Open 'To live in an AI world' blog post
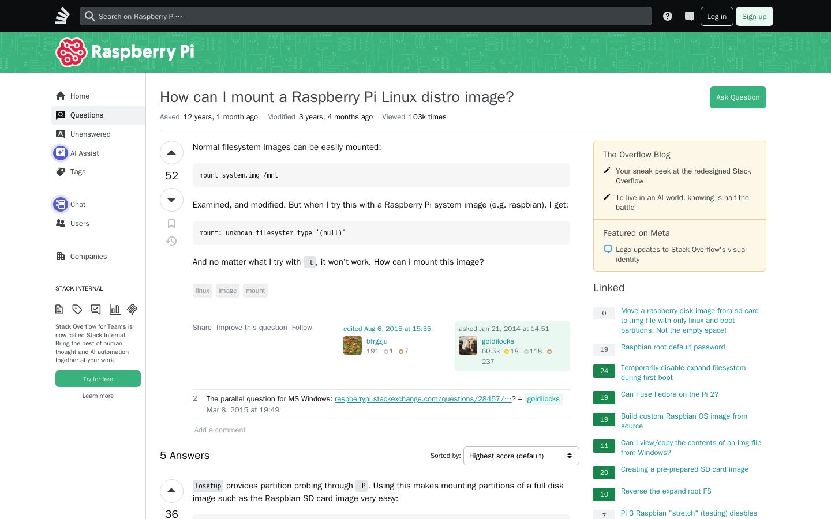 682,202
